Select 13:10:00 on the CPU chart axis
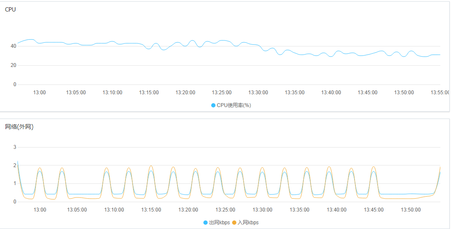Image resolution: width=451 pixels, height=229 pixels. (112, 93)
